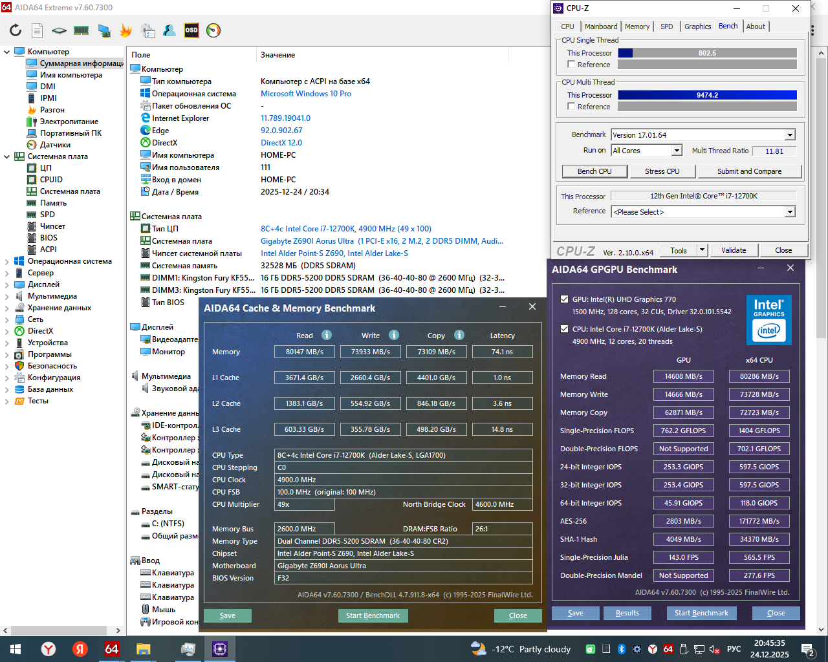Click the Bluetooth tray icon

(x=622, y=649)
